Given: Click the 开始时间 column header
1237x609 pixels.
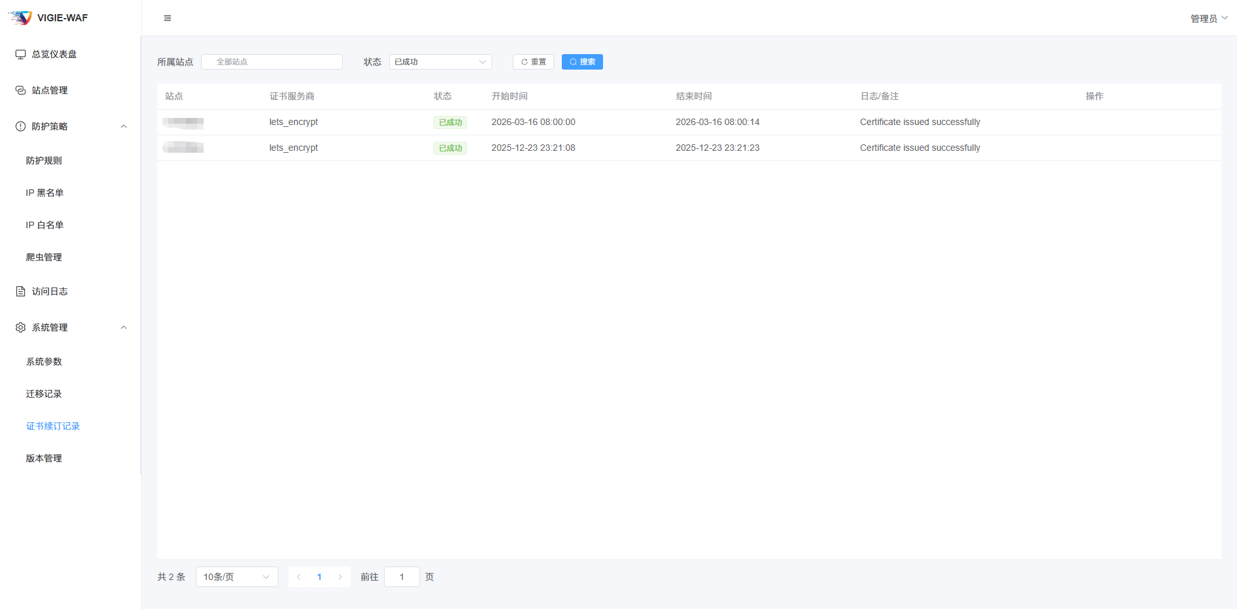Looking at the screenshot, I should [x=510, y=96].
